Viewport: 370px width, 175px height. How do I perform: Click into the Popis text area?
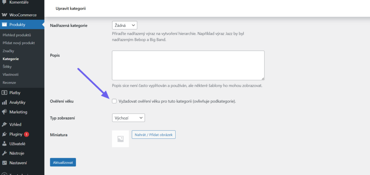[188, 65]
